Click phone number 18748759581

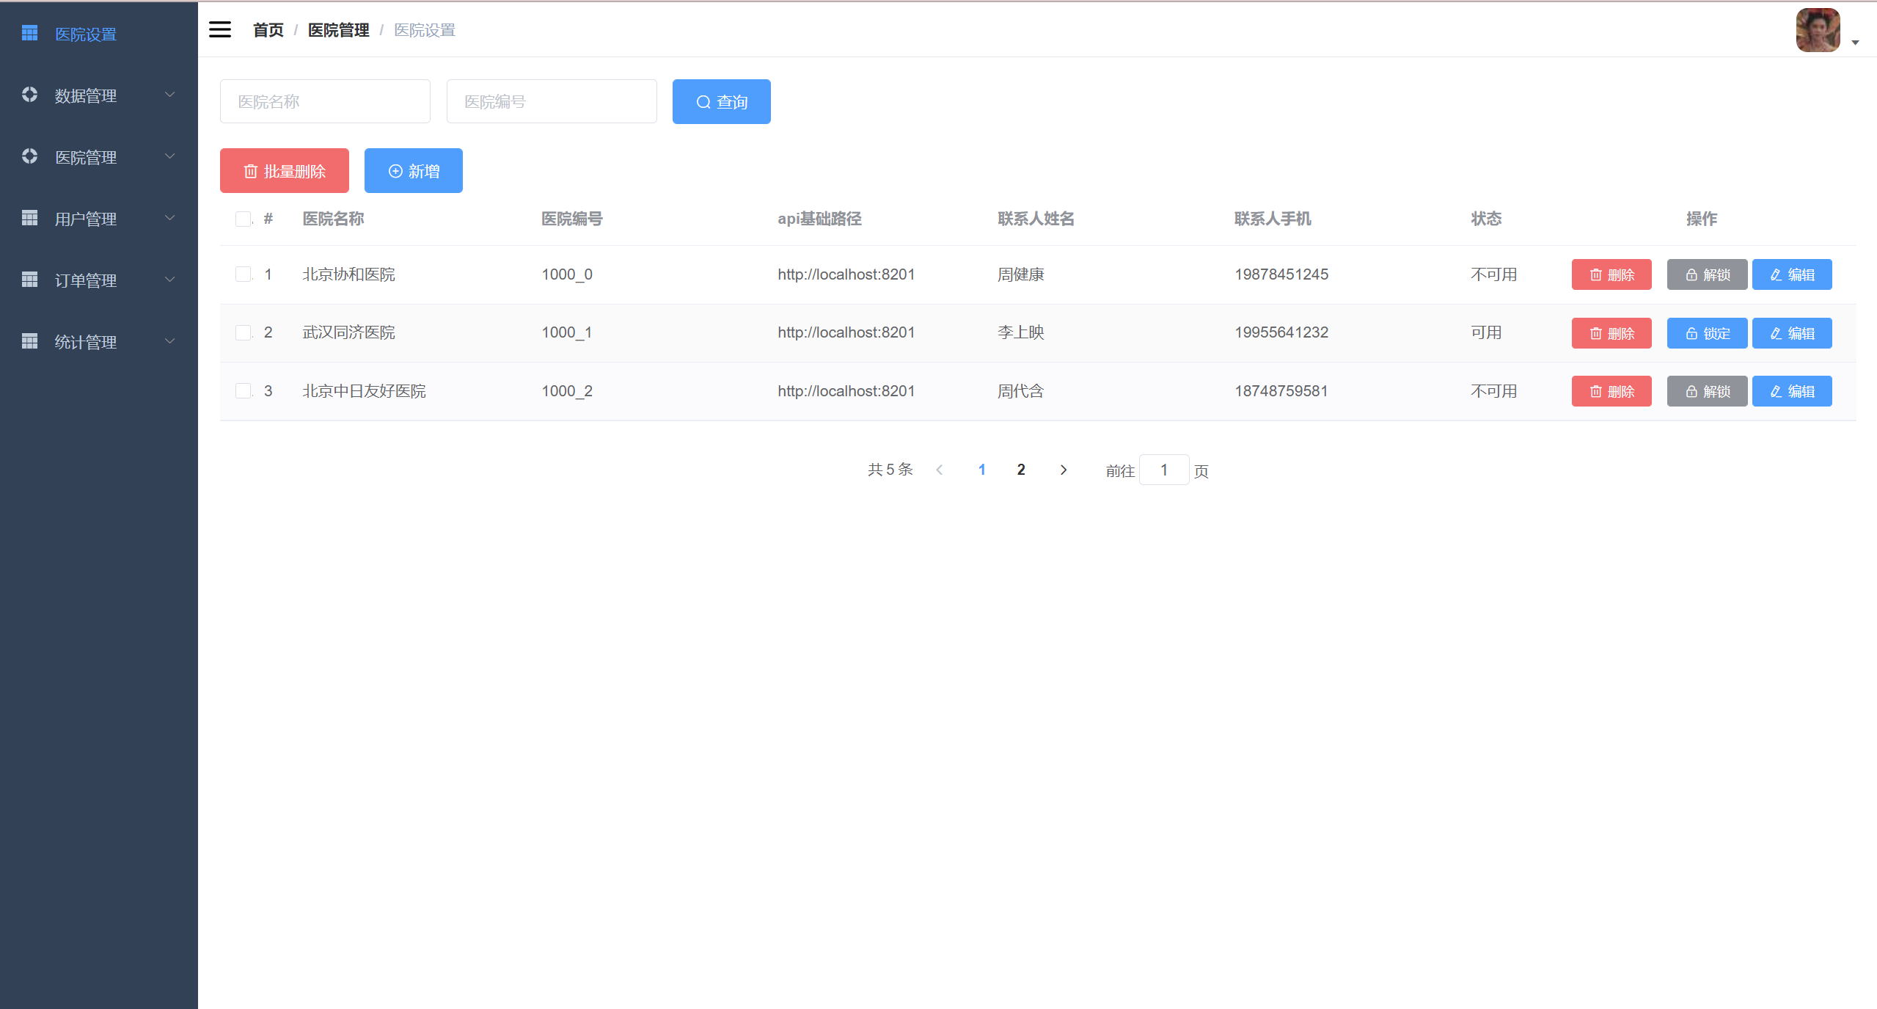1281,391
